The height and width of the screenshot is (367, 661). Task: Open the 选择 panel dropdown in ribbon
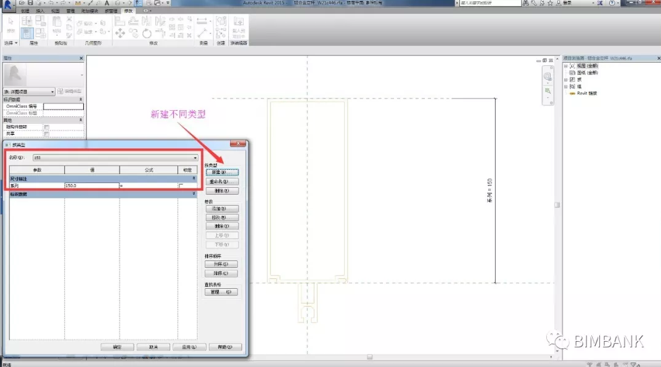click(x=11, y=43)
